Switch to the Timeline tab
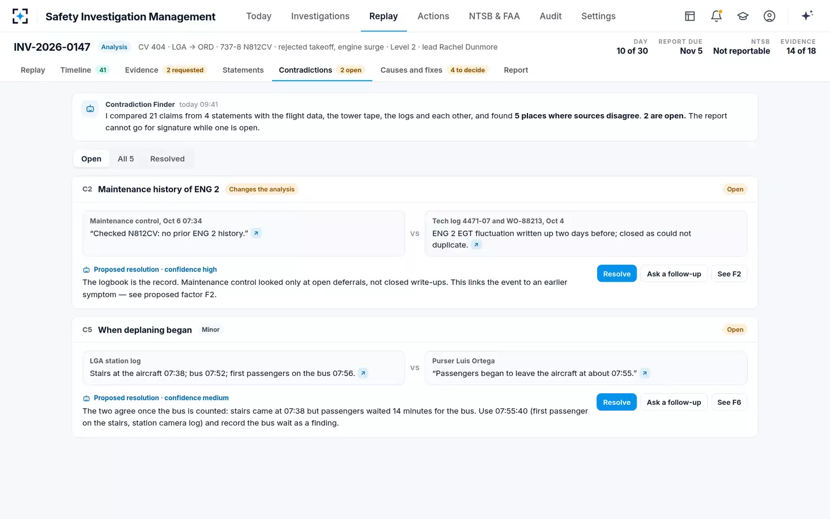Image resolution: width=830 pixels, height=519 pixels. pos(85,70)
